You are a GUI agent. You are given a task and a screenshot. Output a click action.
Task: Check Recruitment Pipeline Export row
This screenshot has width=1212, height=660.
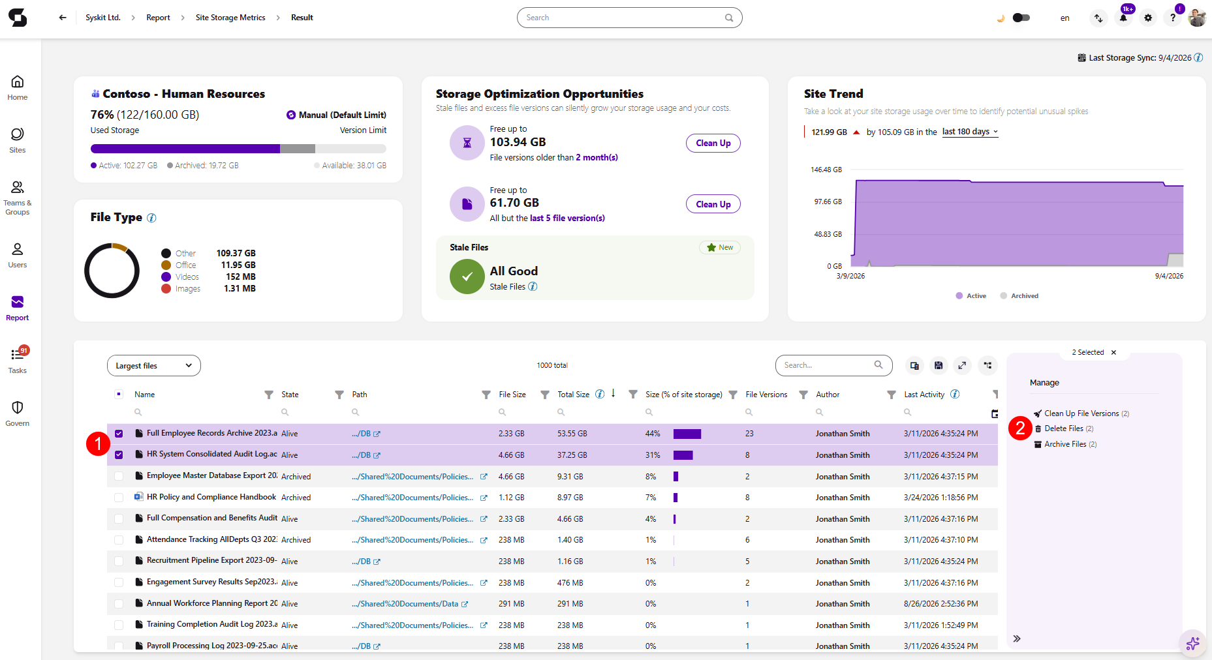119,561
